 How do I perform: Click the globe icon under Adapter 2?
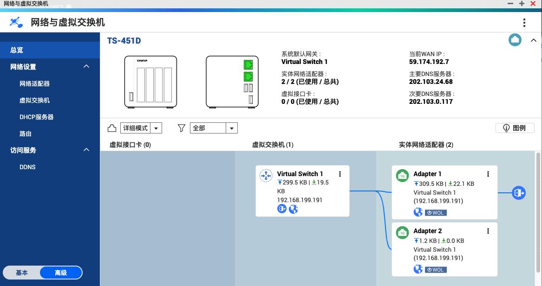[418, 269]
